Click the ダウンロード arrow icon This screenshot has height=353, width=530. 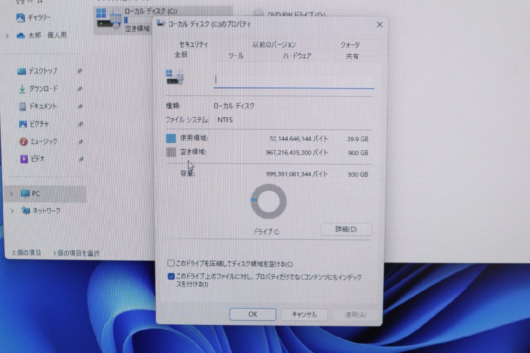[22, 89]
